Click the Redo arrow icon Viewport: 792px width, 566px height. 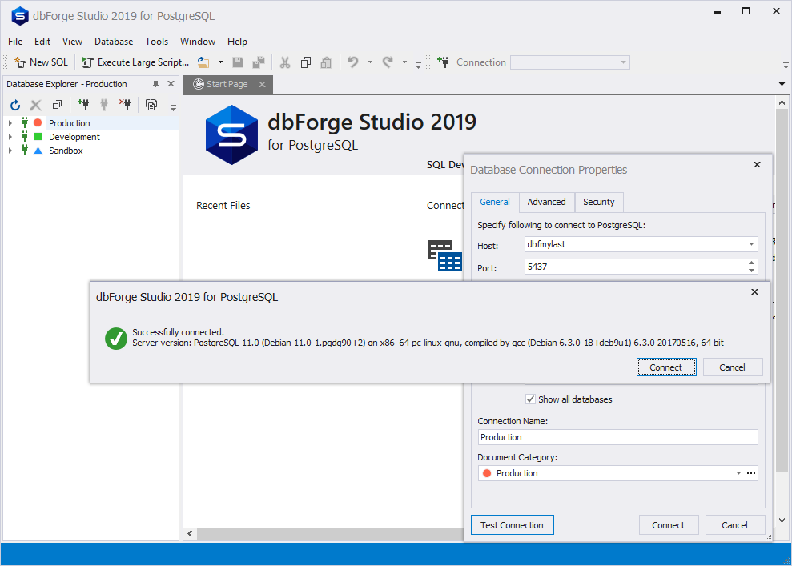point(388,62)
